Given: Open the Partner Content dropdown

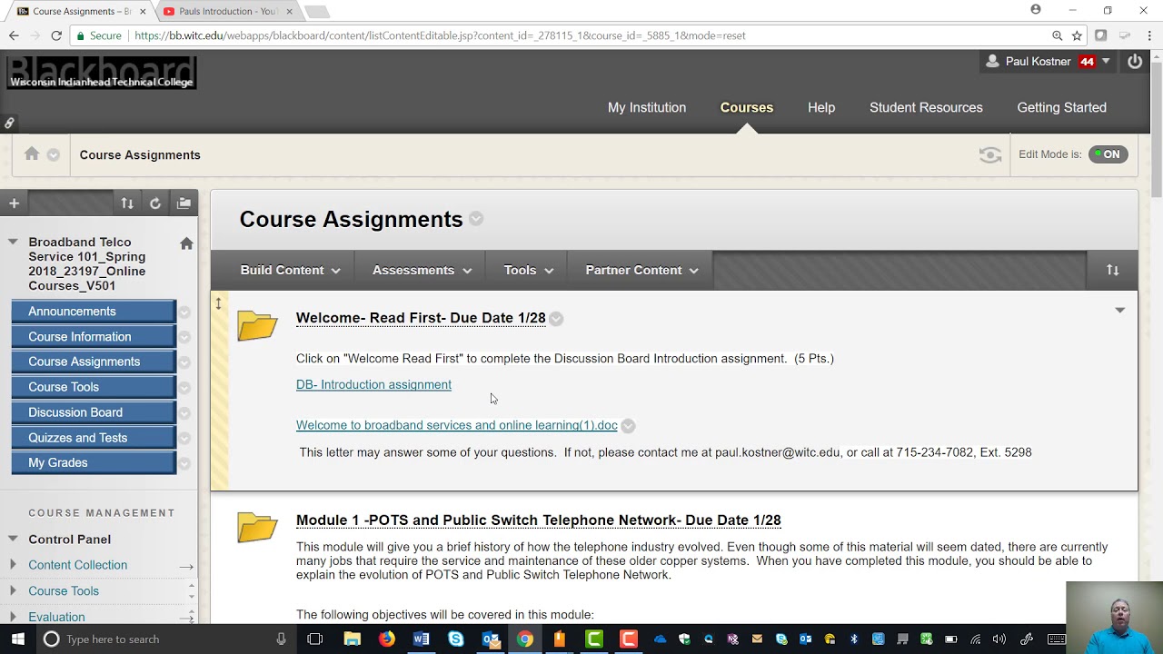Looking at the screenshot, I should coord(641,270).
